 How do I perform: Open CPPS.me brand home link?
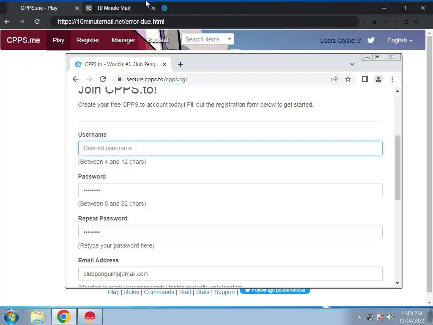coord(24,40)
